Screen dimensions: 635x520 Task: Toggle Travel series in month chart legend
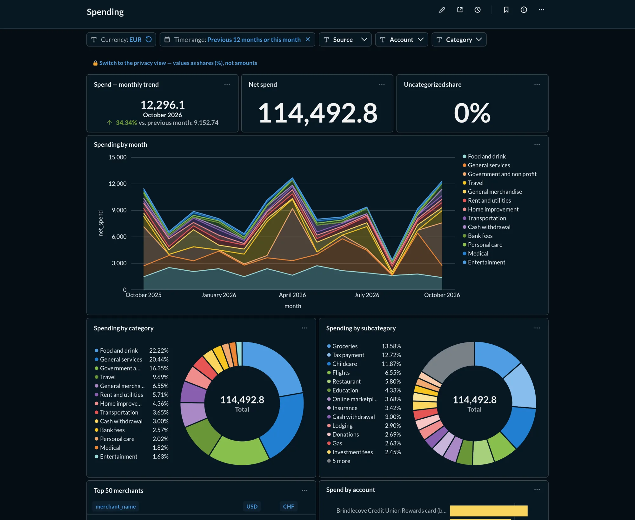click(473, 183)
